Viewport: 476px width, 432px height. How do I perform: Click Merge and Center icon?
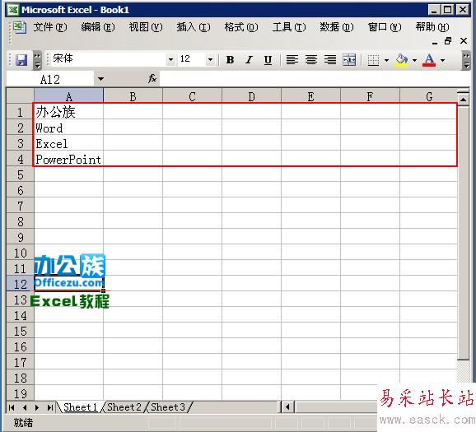[x=349, y=60]
